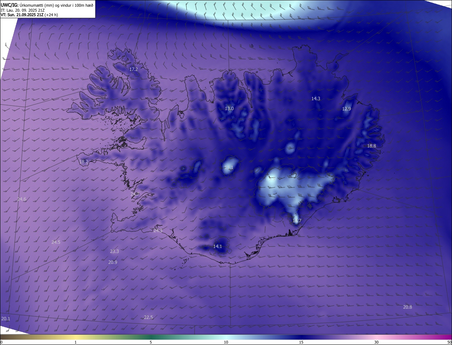The image size is (452, 345).
Task: Click the map title 'Úrkomumætti (mm) og vindur í 100m hæð'
Action: pyautogui.click(x=56, y=5)
